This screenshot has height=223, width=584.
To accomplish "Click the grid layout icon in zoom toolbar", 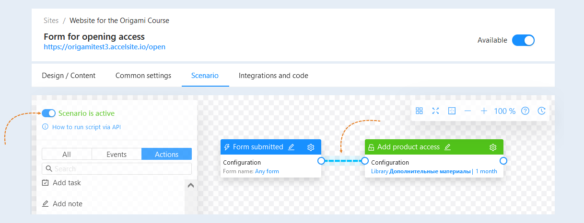I will 419,111.
